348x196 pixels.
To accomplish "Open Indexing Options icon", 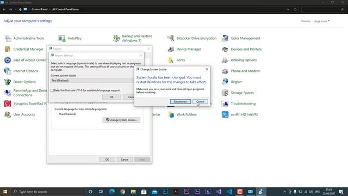I will pyautogui.click(x=225, y=60).
